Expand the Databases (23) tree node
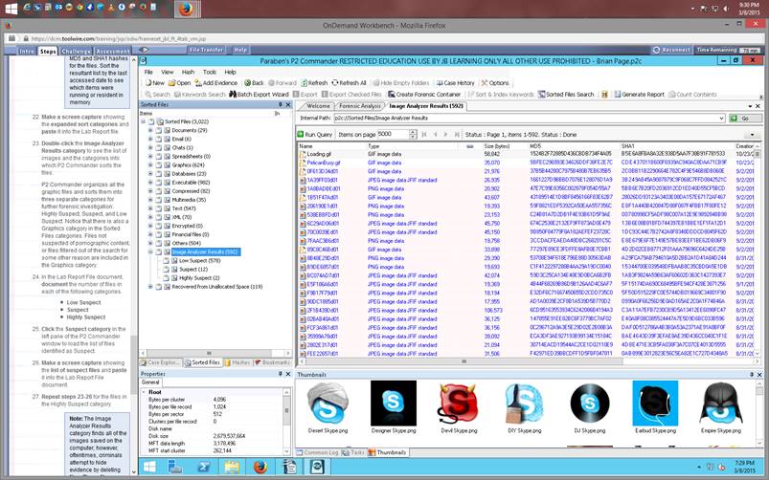 [150, 174]
